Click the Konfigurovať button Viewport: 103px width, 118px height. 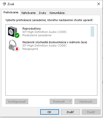(x=17, y=102)
